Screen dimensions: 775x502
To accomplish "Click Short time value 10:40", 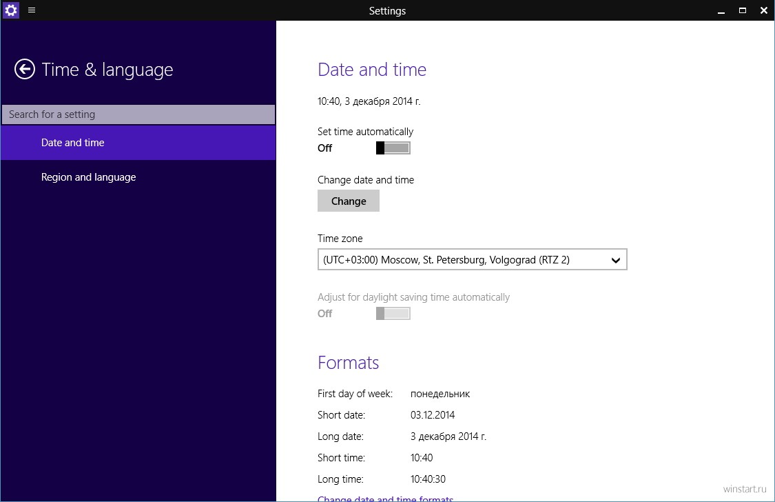I will click(x=422, y=457).
